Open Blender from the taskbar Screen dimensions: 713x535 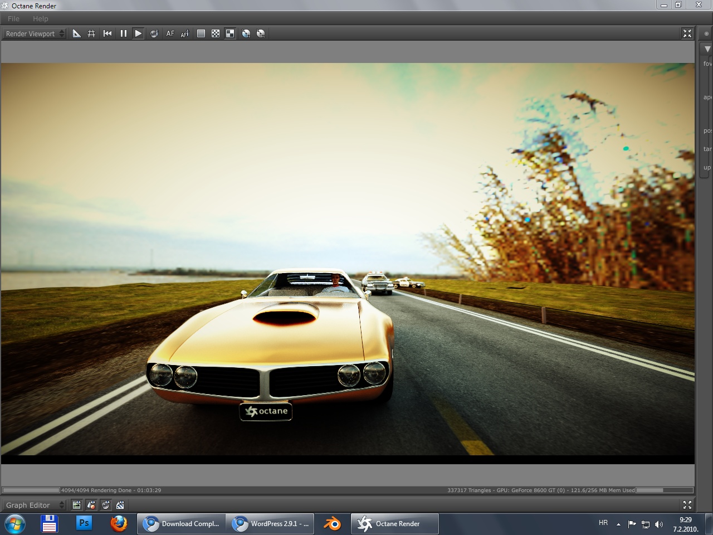pos(333,524)
